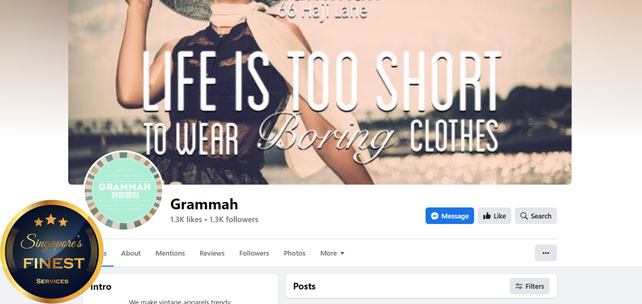
Task: Select the Photos tab
Action: point(295,253)
